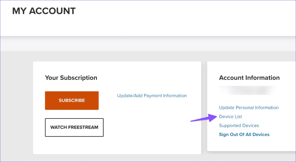
Task: Edit payment details via the payment link
Action: coord(152,96)
